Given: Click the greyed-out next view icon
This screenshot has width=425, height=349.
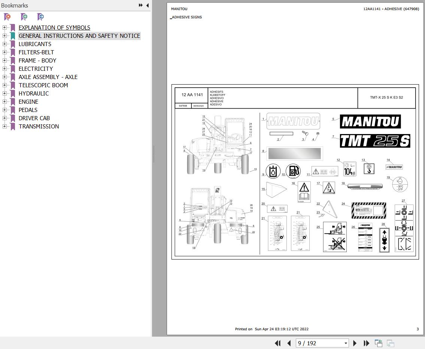Looking at the screenshot, I should (x=390, y=343).
